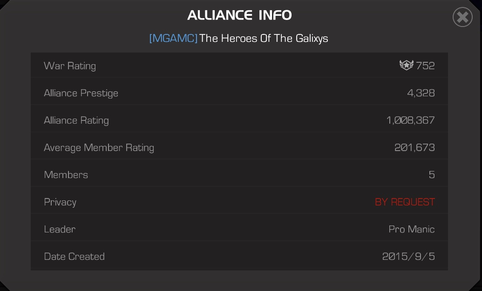Click the alliance name The Heroes Of The Galixys
The width and height of the screenshot is (482, 291).
pyautogui.click(x=264, y=39)
